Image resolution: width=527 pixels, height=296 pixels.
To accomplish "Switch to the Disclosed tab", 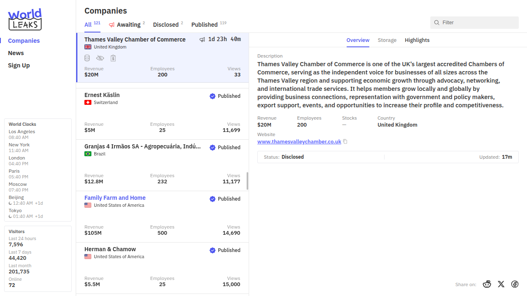I will 166,25.
